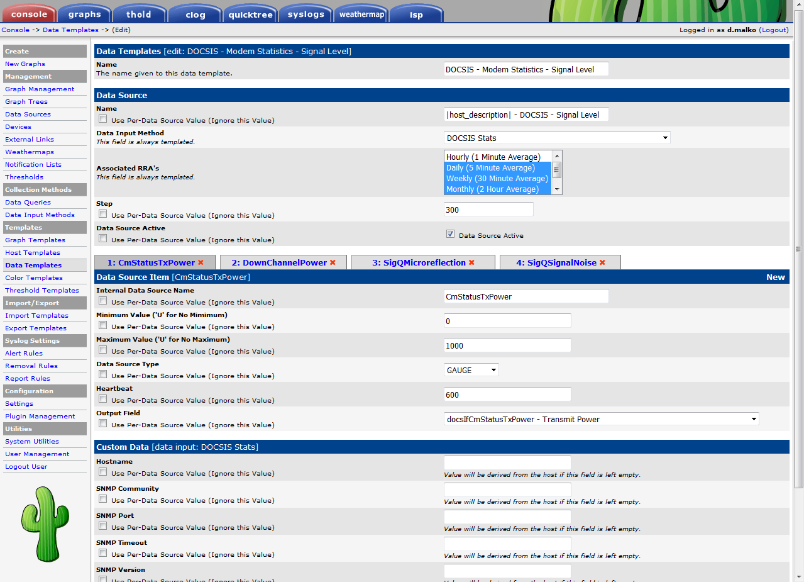Open Data Sources in sidebar
804x582 pixels.
tap(28, 114)
